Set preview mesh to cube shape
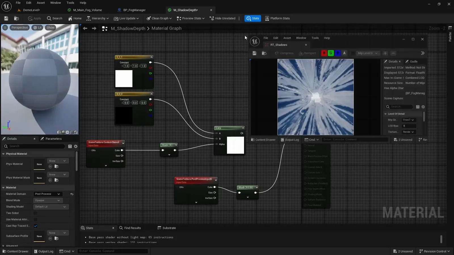This screenshot has width=454, height=255. tap(72, 132)
